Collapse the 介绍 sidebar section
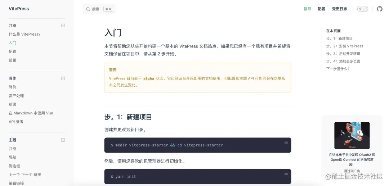 (63, 26)
